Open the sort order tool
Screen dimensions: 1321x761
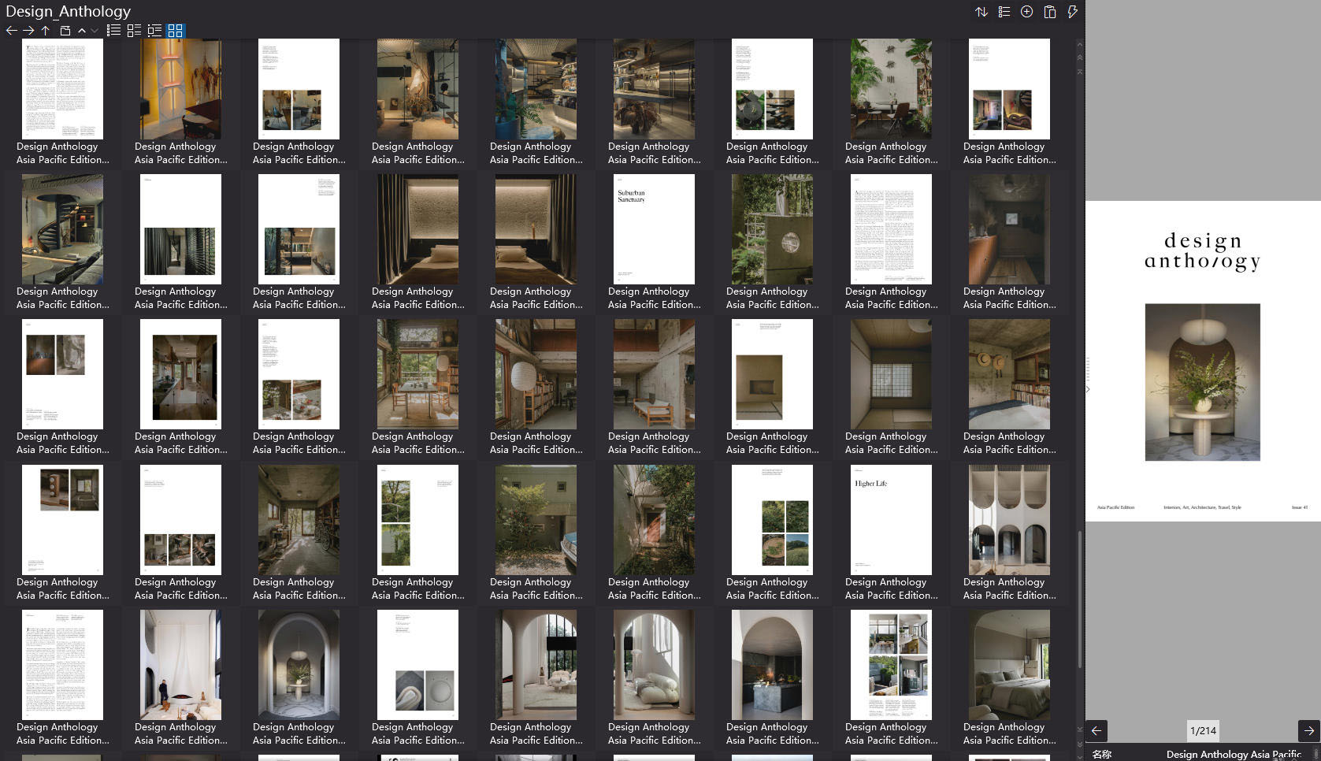(981, 12)
